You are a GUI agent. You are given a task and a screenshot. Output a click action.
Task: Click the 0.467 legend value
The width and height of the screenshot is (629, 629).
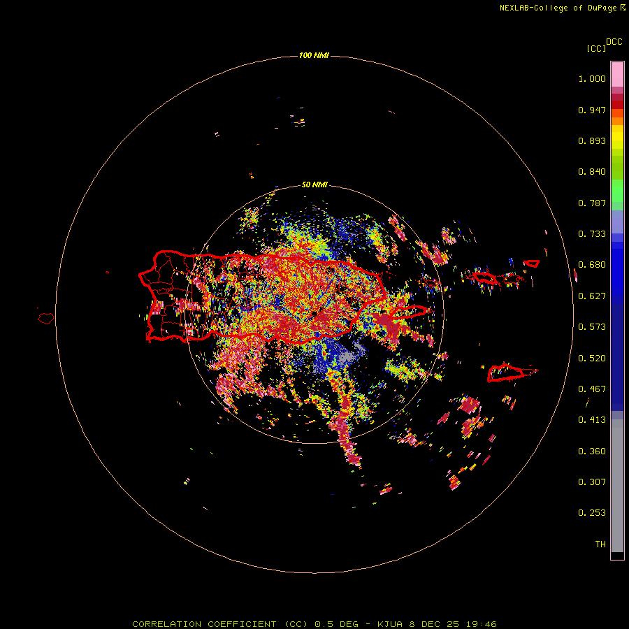pos(592,389)
